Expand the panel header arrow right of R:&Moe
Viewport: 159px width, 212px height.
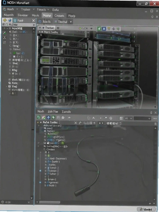(x=34, y=25)
